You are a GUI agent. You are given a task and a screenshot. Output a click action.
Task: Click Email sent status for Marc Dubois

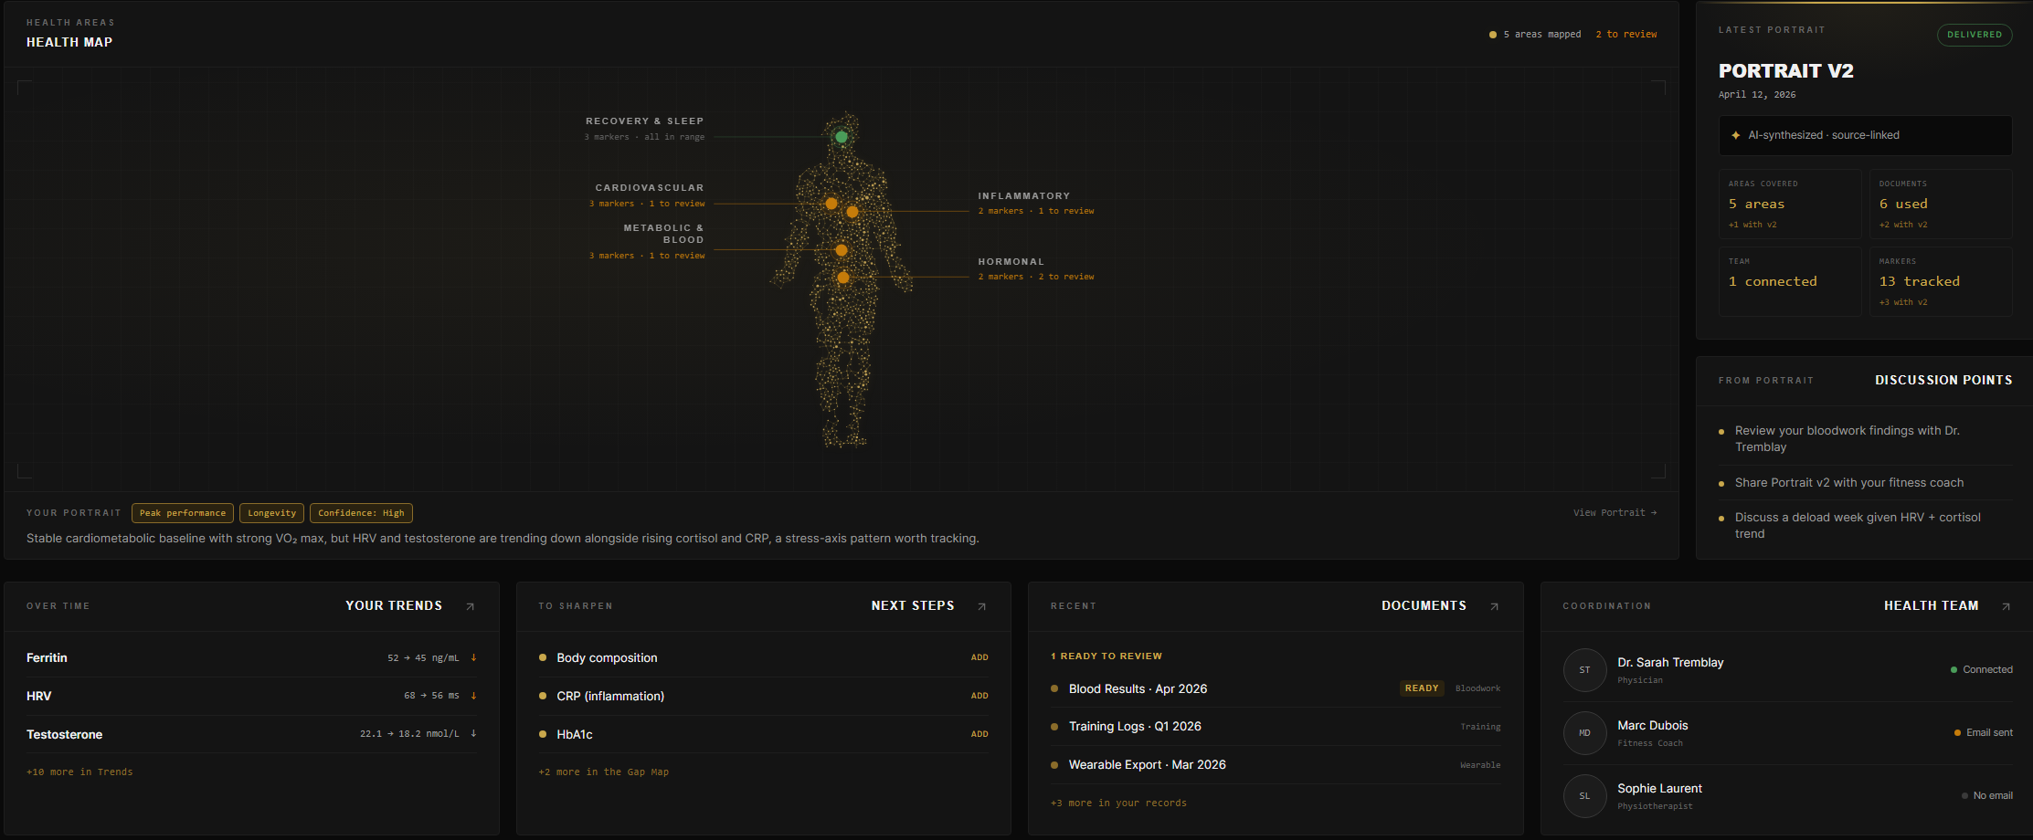[x=1984, y=733]
